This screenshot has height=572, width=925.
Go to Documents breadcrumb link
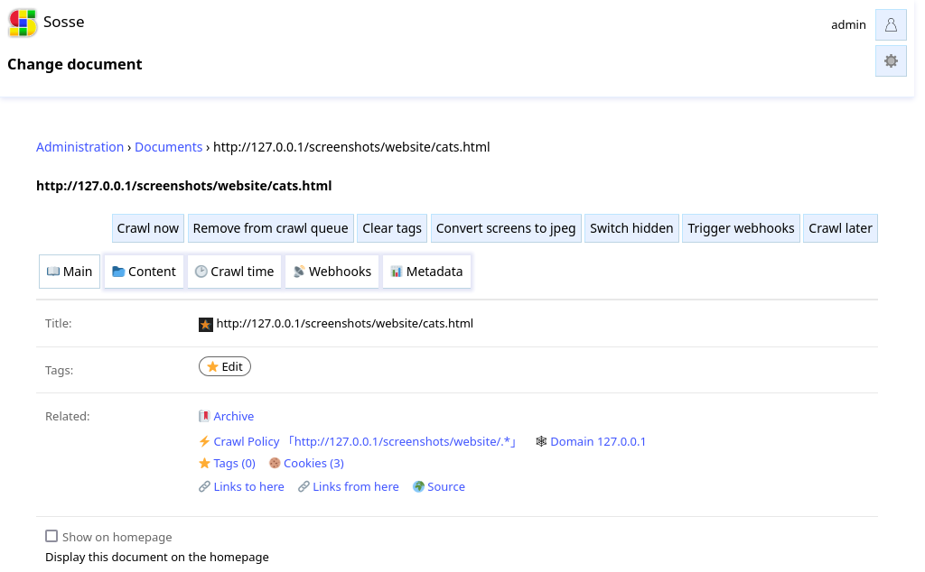click(169, 147)
